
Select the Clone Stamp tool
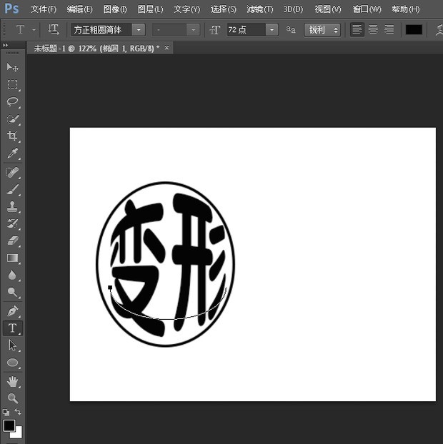pyautogui.click(x=12, y=207)
